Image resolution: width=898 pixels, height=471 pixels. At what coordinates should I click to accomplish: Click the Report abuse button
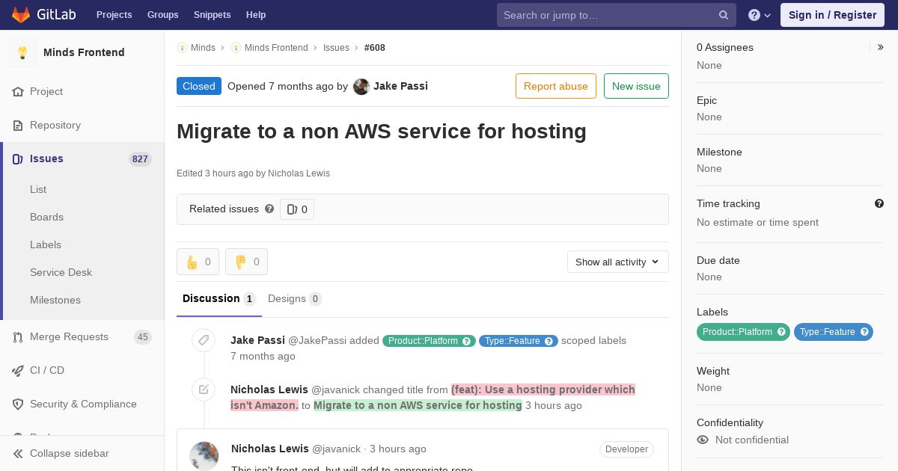[x=556, y=86]
